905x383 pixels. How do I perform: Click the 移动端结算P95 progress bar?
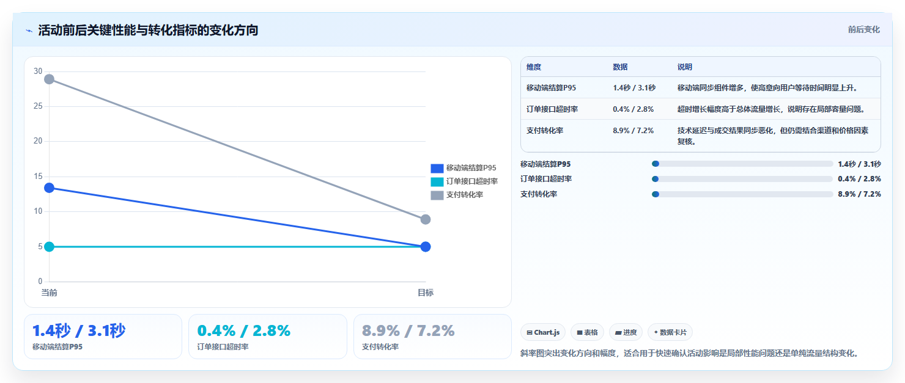(742, 164)
